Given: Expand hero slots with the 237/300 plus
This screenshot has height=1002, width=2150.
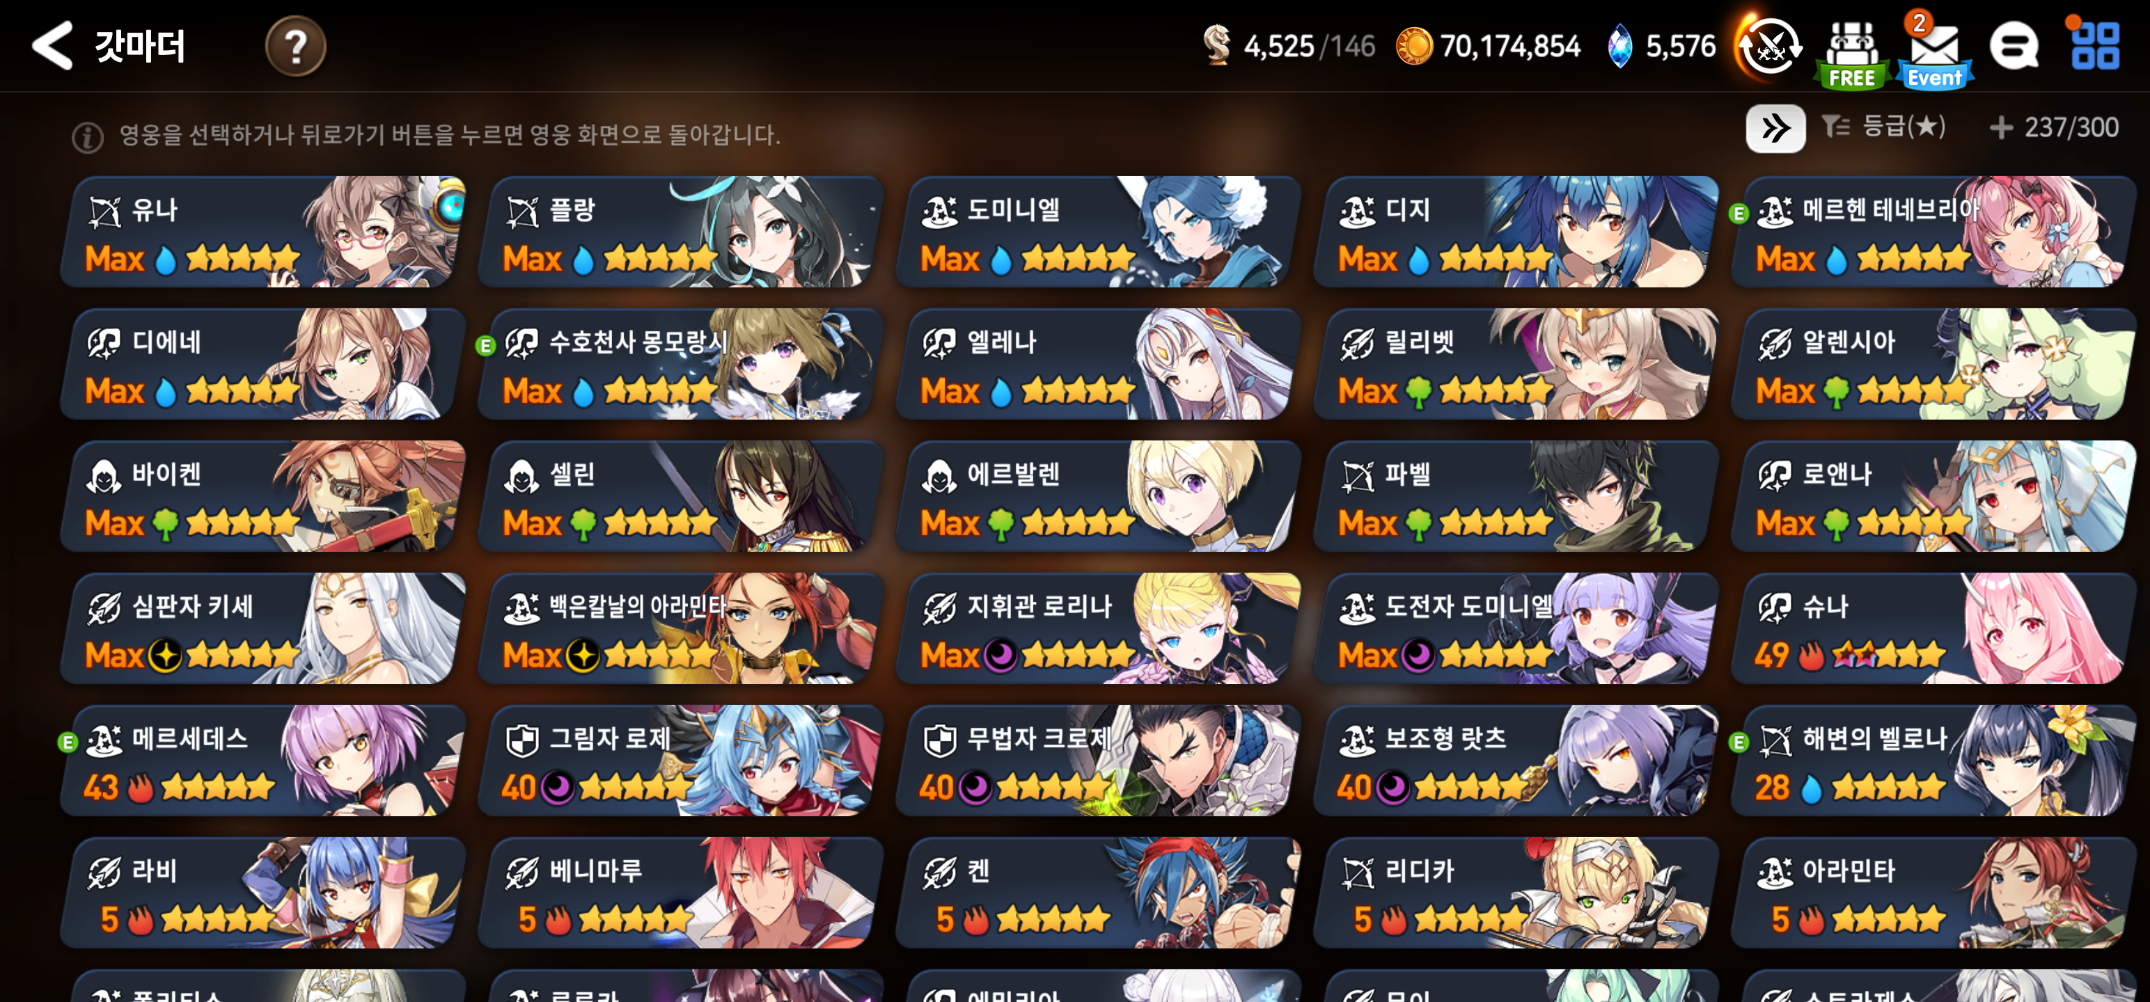Looking at the screenshot, I should click(2054, 127).
